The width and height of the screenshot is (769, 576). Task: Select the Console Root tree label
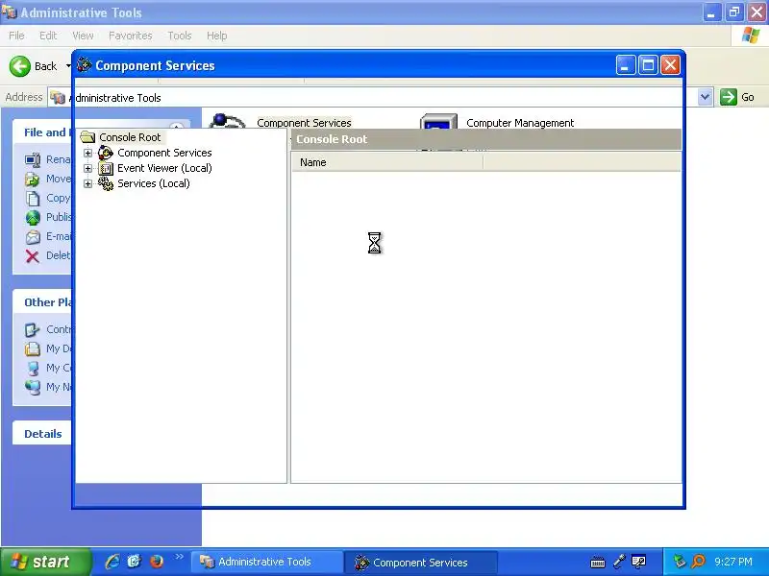coord(130,137)
